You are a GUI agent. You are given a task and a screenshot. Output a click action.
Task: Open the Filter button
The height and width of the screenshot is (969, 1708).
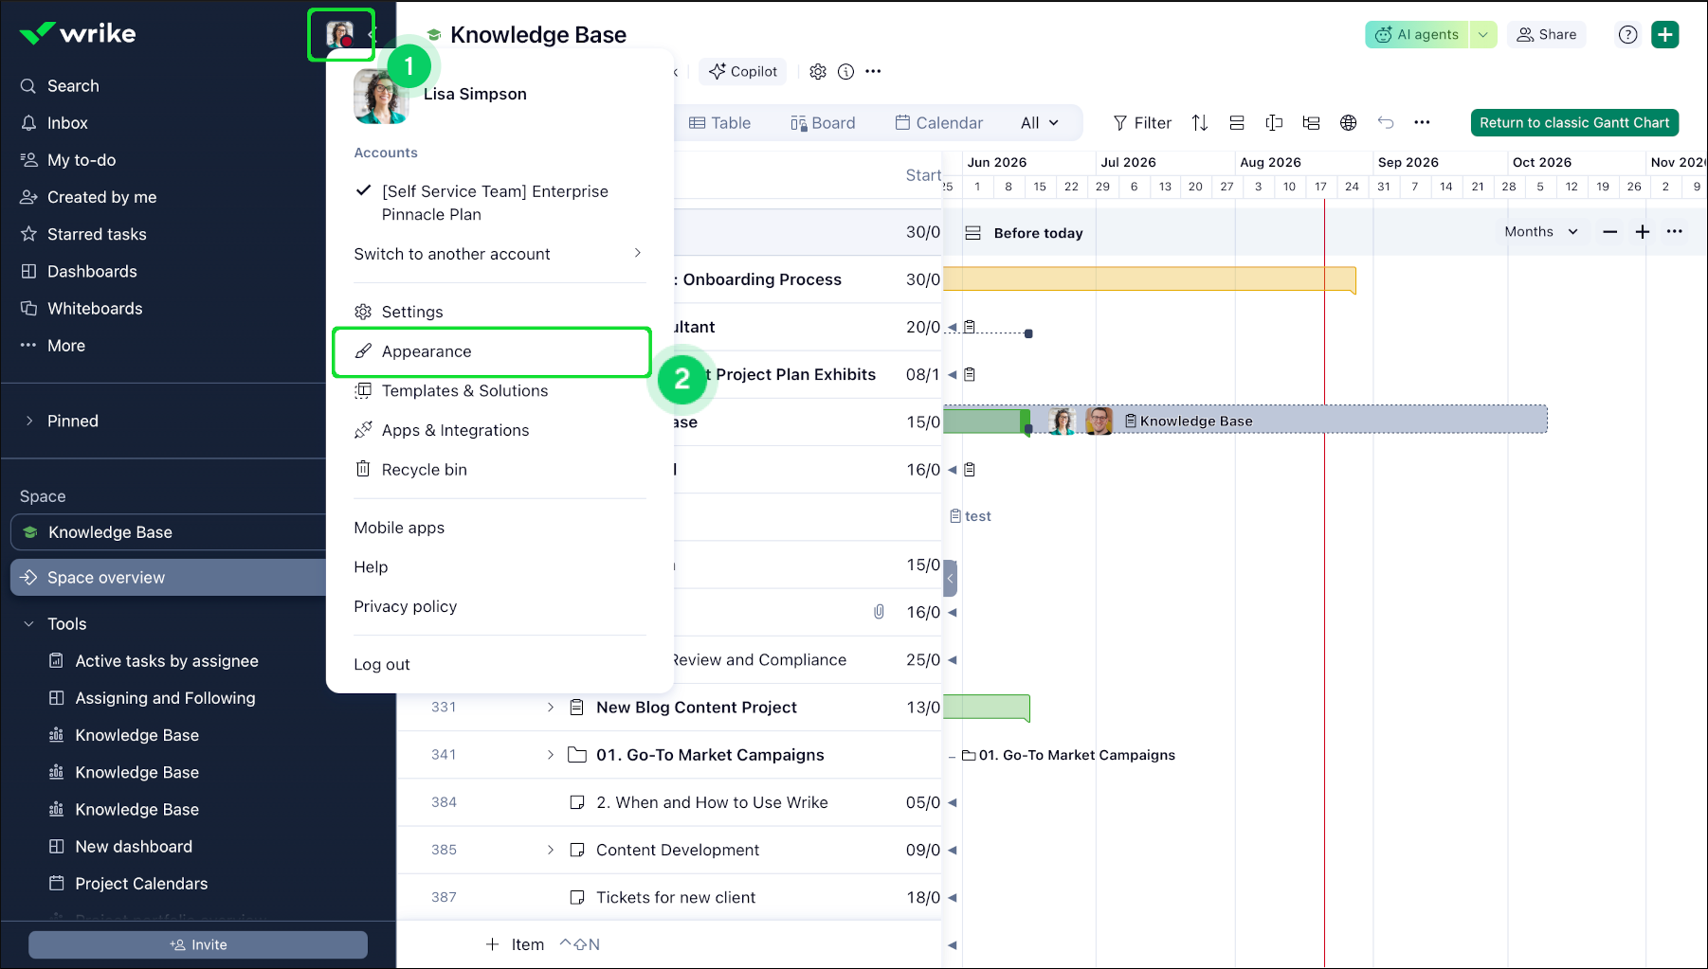pyautogui.click(x=1142, y=123)
